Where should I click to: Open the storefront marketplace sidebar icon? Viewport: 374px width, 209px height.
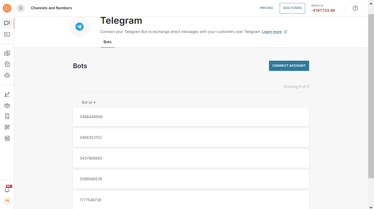(7, 138)
